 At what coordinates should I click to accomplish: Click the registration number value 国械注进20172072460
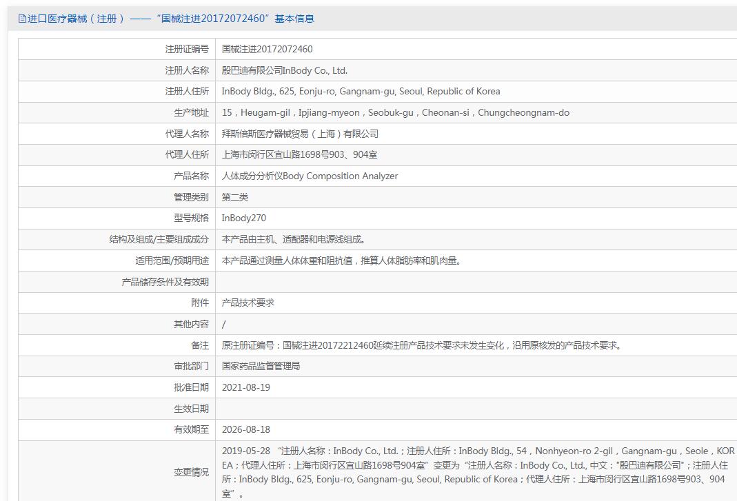267,49
